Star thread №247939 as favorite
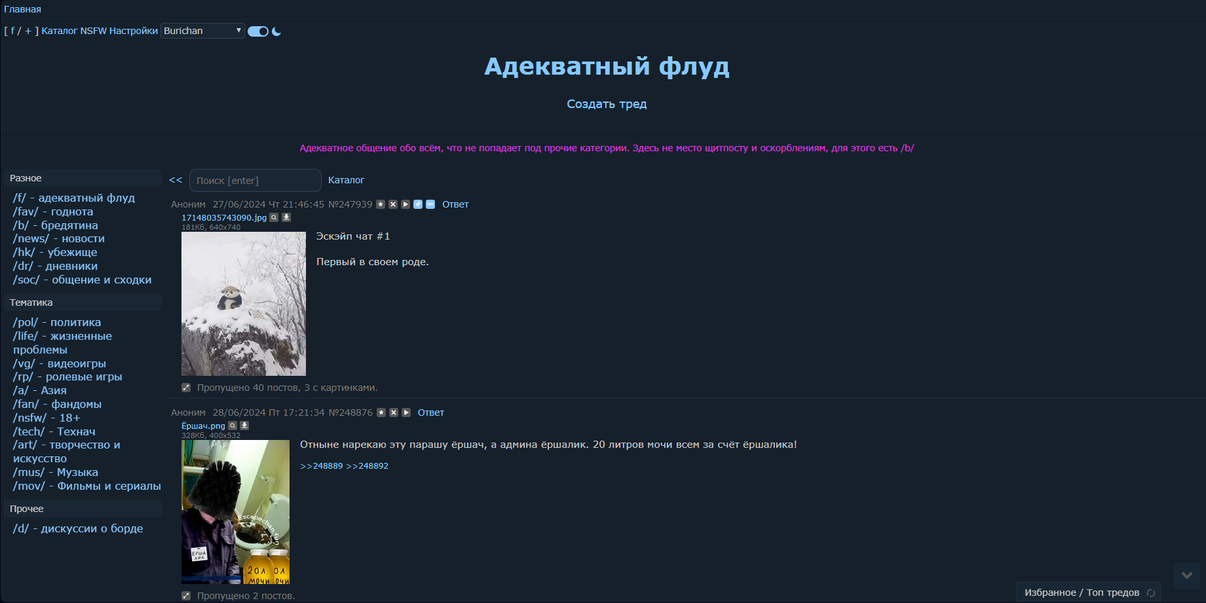 [x=381, y=204]
